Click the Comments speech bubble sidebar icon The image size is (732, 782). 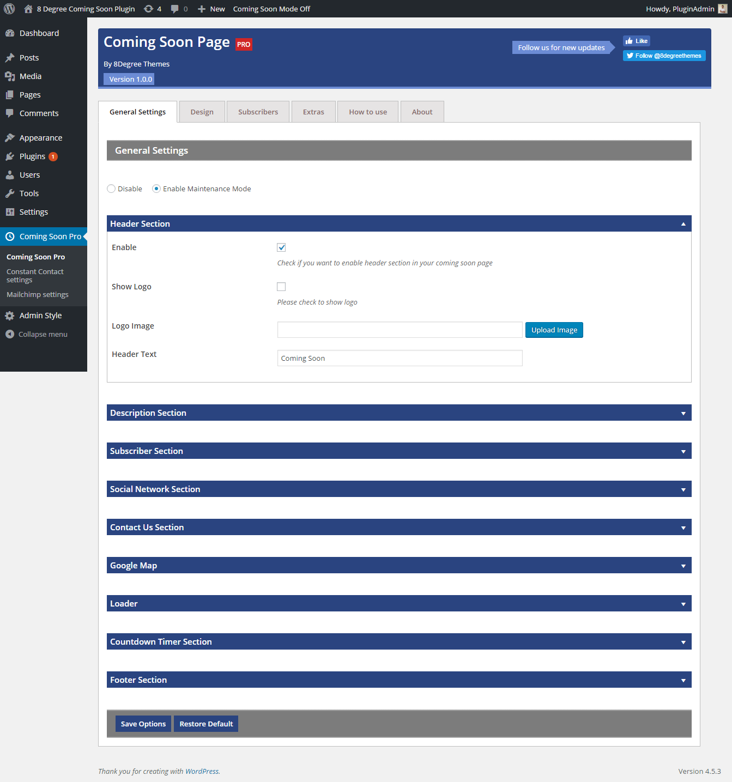[10, 113]
